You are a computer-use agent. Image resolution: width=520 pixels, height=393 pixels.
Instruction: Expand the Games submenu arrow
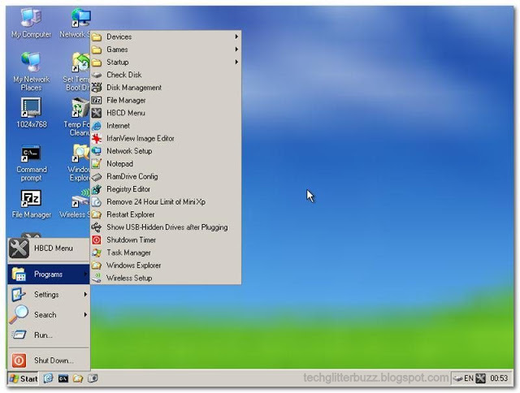point(236,50)
